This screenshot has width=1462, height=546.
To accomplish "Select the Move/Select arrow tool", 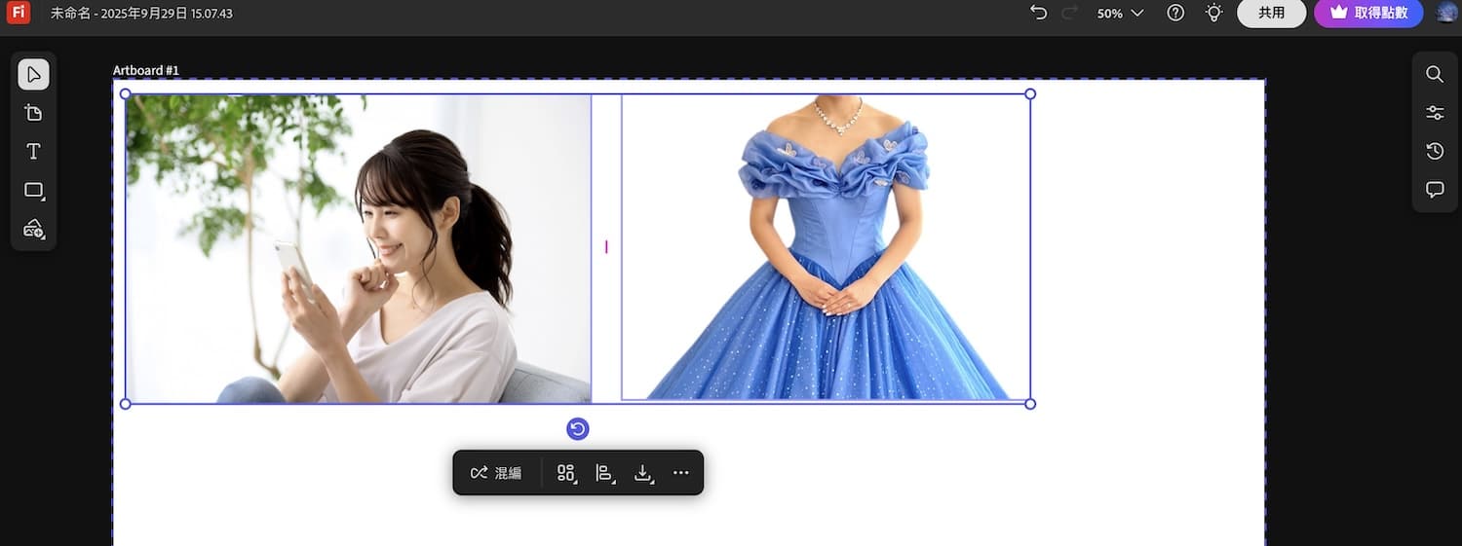I will (x=33, y=75).
